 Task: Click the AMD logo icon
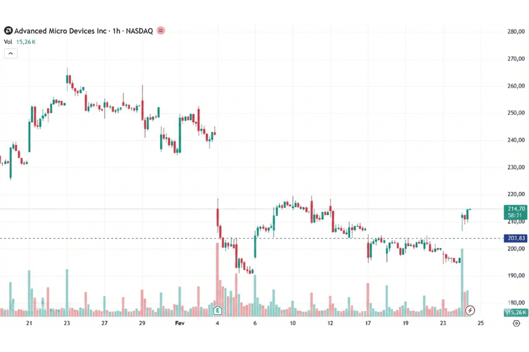point(8,31)
